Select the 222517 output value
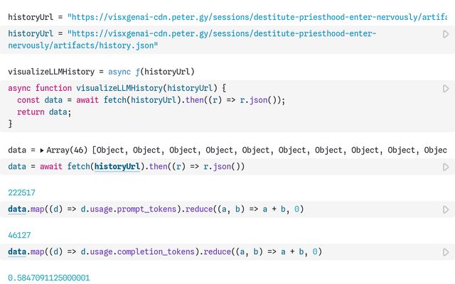Screen dimensions: 455x284 tap(21, 192)
